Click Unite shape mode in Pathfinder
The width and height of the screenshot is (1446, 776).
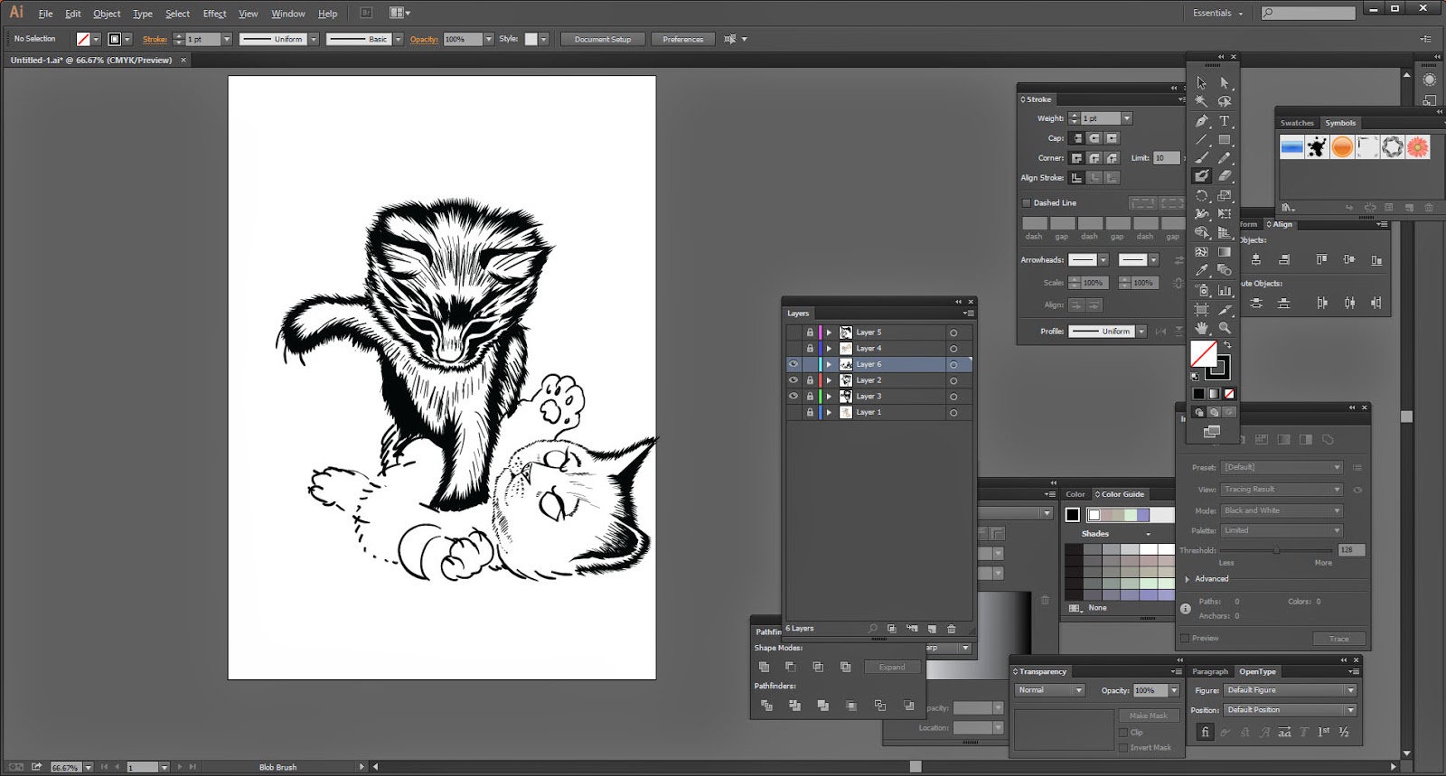[x=764, y=667]
